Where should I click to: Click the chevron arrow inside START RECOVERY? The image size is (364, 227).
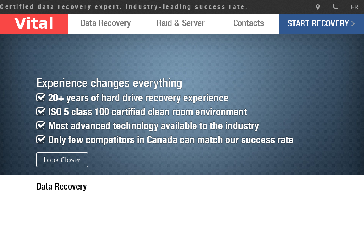pyautogui.click(x=353, y=23)
